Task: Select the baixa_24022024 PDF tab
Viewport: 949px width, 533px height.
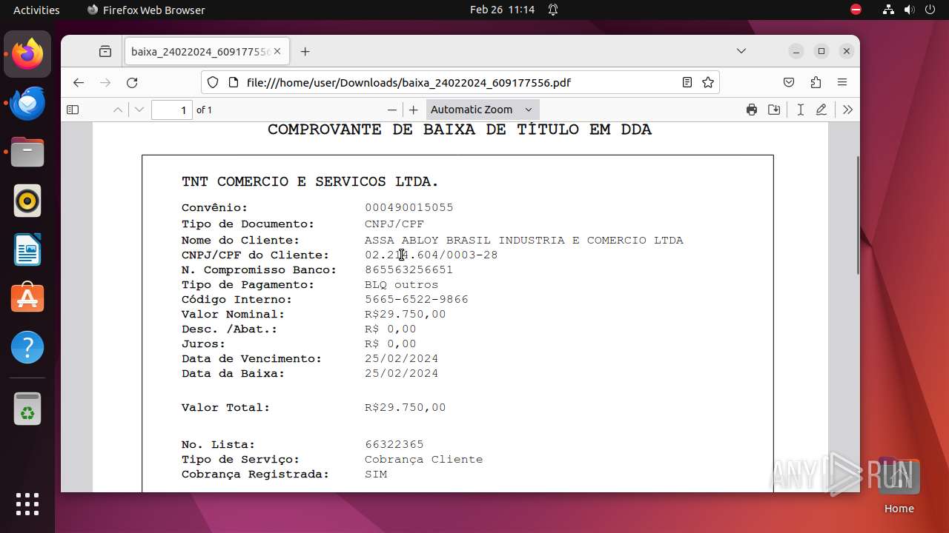Action: 207,52
